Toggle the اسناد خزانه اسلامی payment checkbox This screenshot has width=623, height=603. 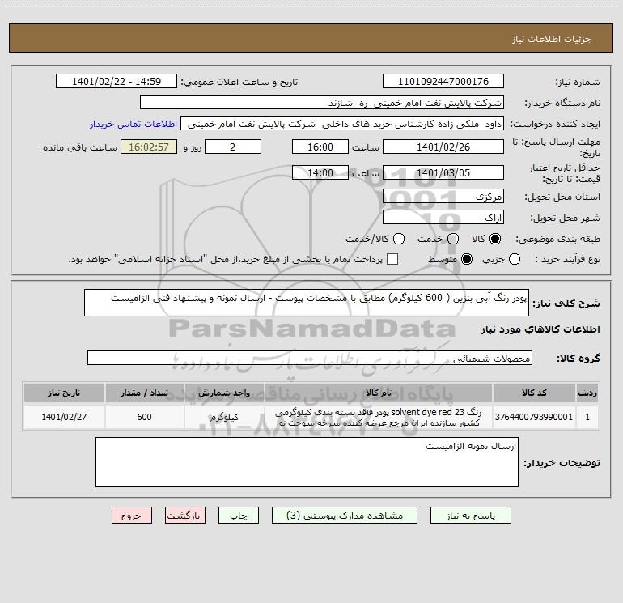[x=392, y=259]
